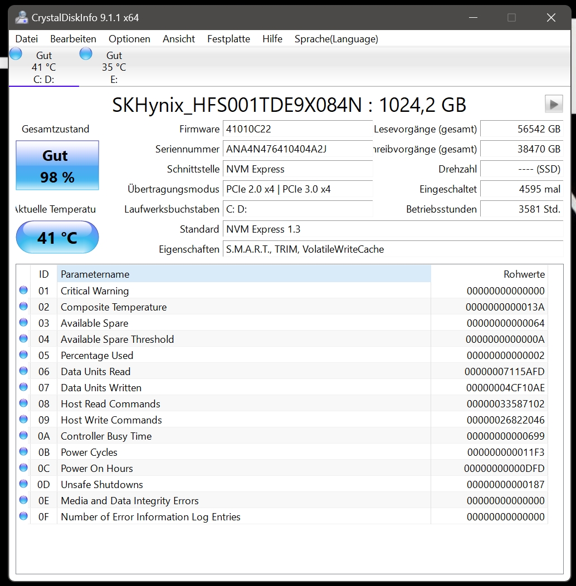Click the status dot for Media and Data Integrity Errors
The width and height of the screenshot is (576, 586).
[23, 500]
